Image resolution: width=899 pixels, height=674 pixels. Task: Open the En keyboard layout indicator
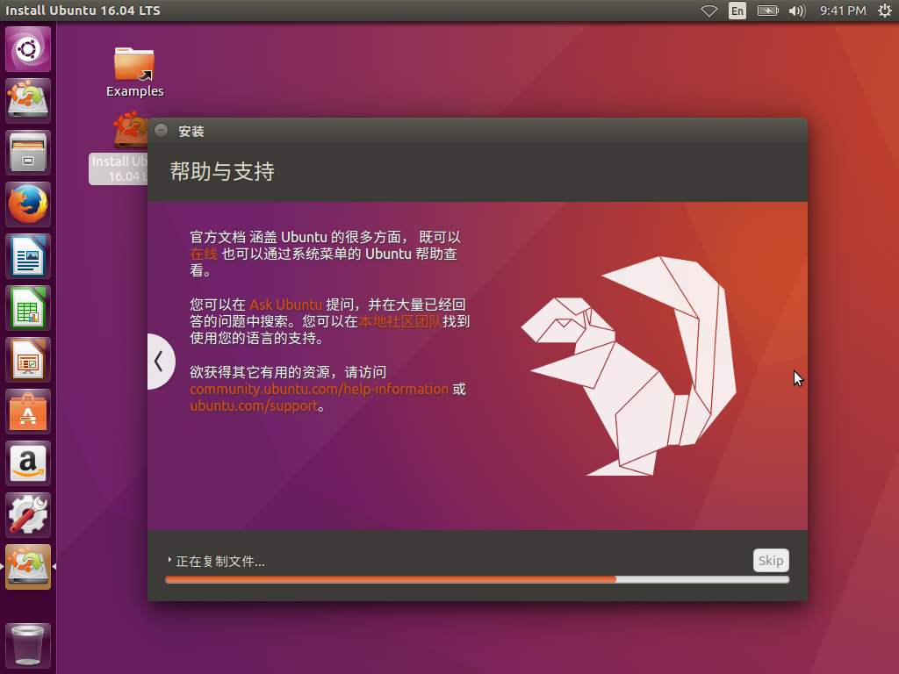(x=737, y=11)
